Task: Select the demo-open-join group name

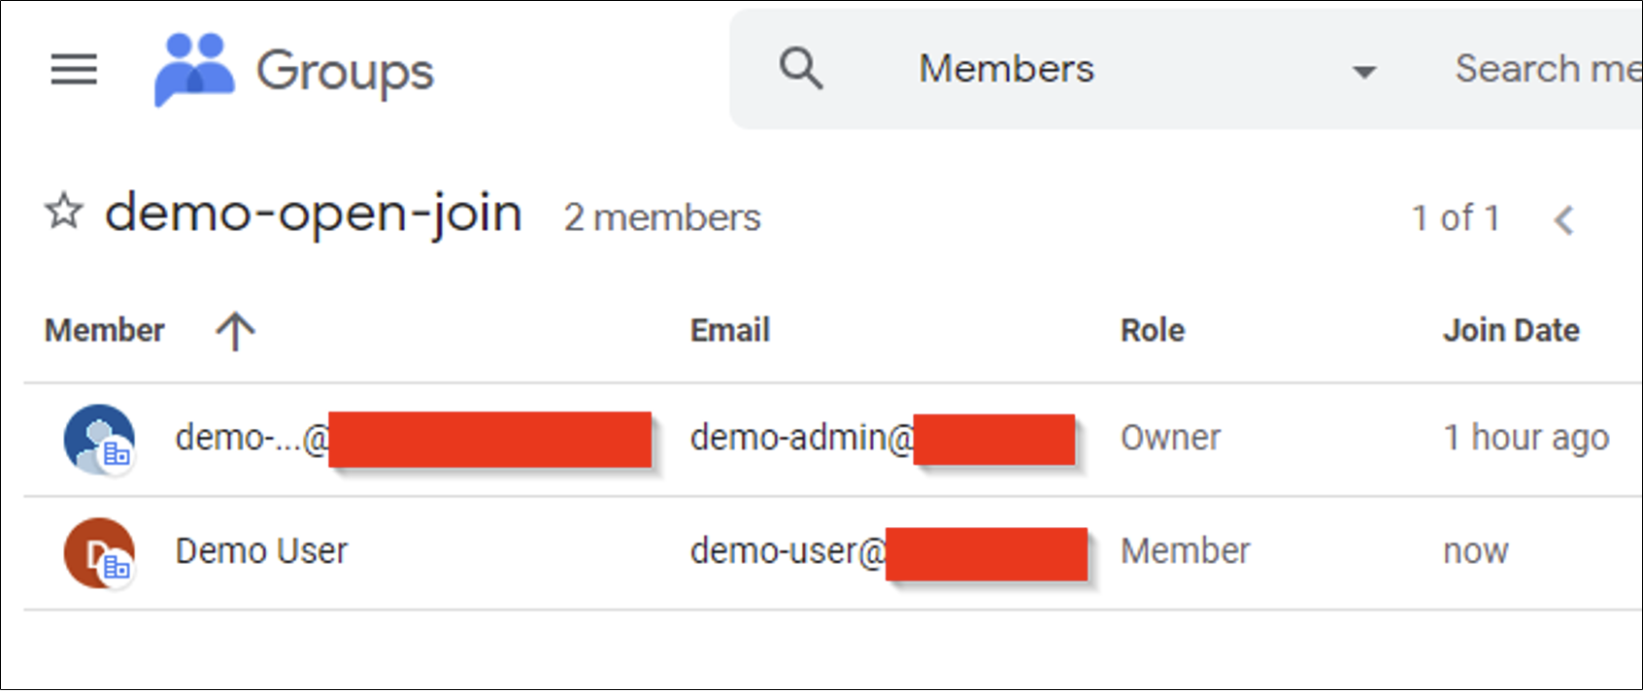Action: (314, 213)
